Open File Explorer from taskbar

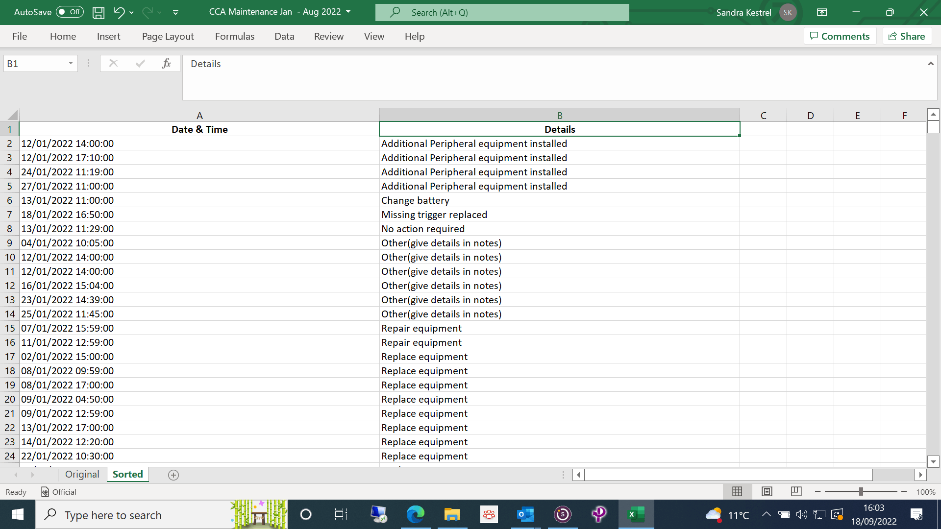pos(452,514)
